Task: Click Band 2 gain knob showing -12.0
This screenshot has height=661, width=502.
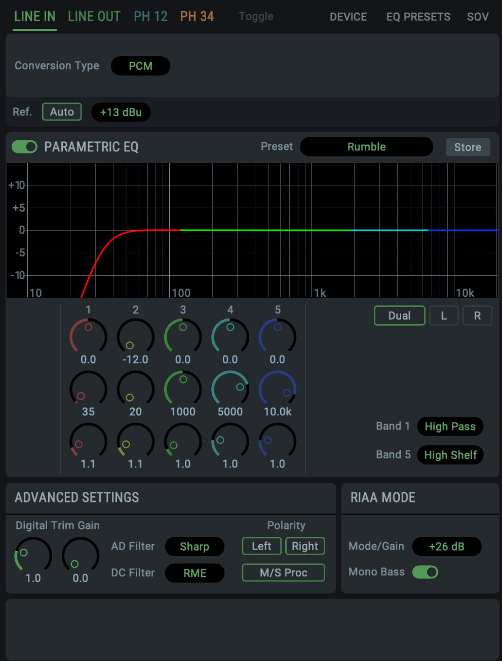Action: (135, 337)
